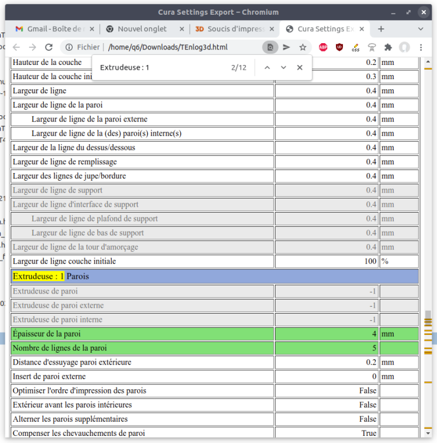This screenshot has height=443, width=437.
Task: Click the Extrudeuse : 1 Parois header
Action: tap(215, 276)
